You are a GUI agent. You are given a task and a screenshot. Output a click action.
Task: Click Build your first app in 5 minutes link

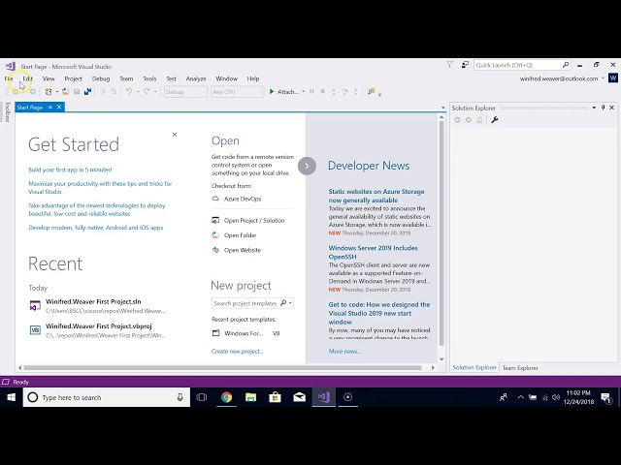click(x=70, y=170)
